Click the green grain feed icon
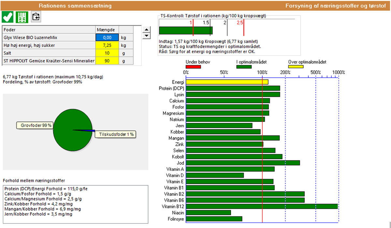The height and width of the screenshot is (228, 391). 22,17
